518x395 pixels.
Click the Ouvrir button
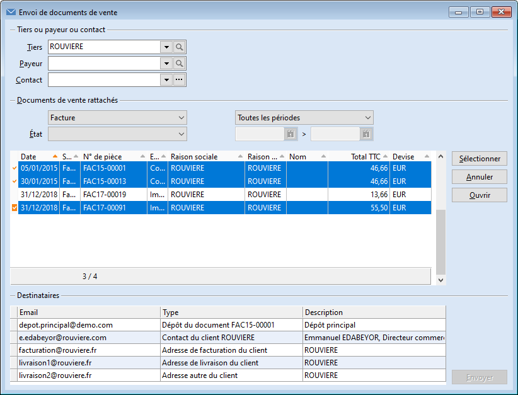[x=480, y=195]
